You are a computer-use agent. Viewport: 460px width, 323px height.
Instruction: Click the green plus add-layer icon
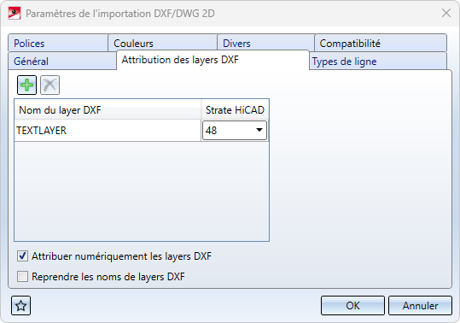[26, 85]
